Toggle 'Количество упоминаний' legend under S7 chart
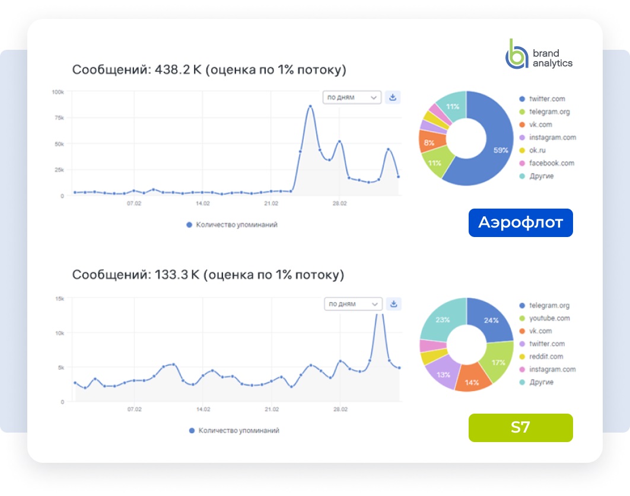The height and width of the screenshot is (496, 630). tap(234, 431)
